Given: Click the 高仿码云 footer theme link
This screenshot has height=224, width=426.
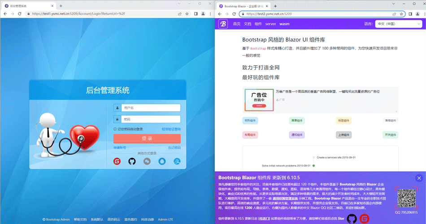Looking at the screenshot, I should (113, 220).
